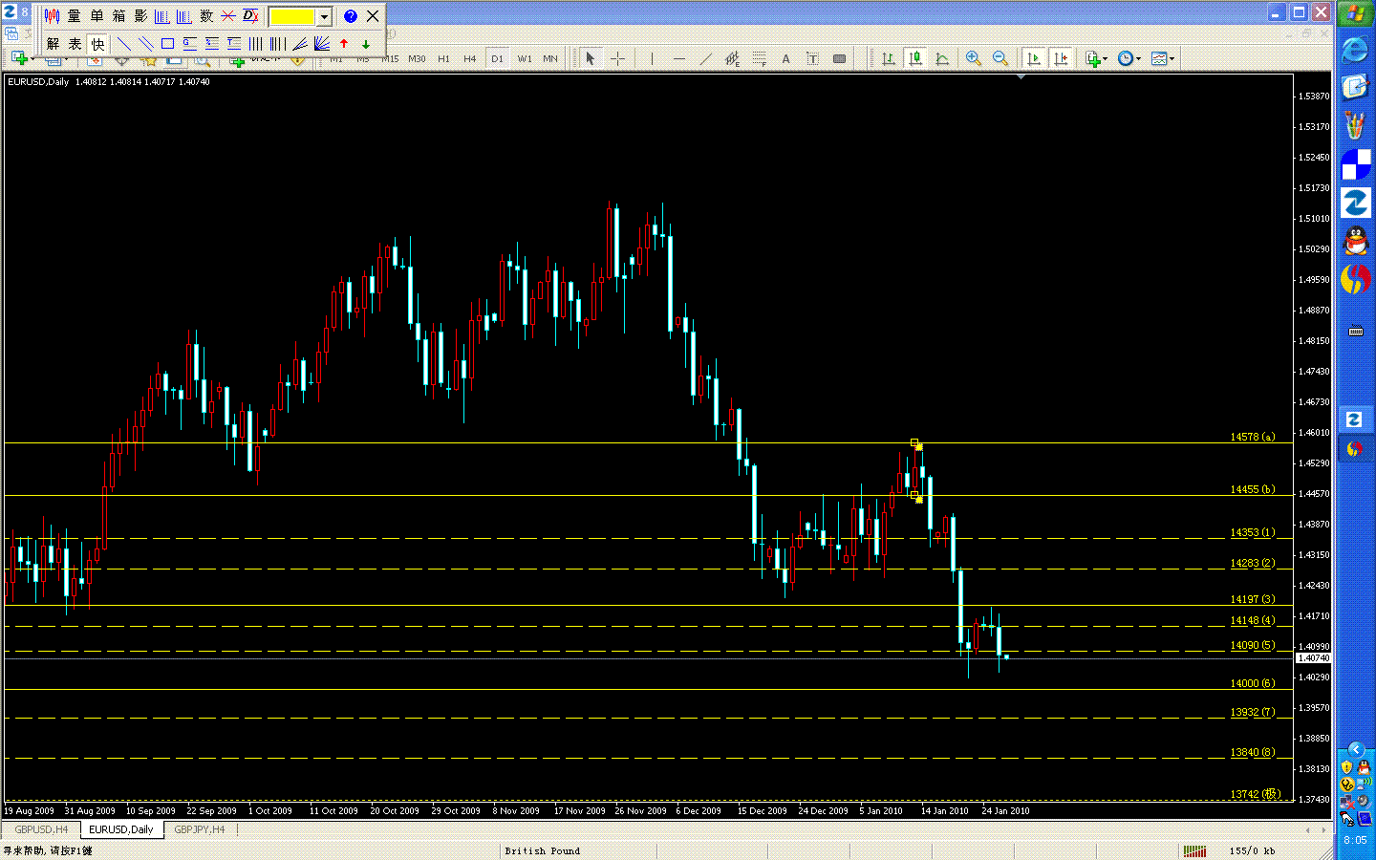
Task: Click the current price 1.40740 marker
Action: tap(1313, 658)
